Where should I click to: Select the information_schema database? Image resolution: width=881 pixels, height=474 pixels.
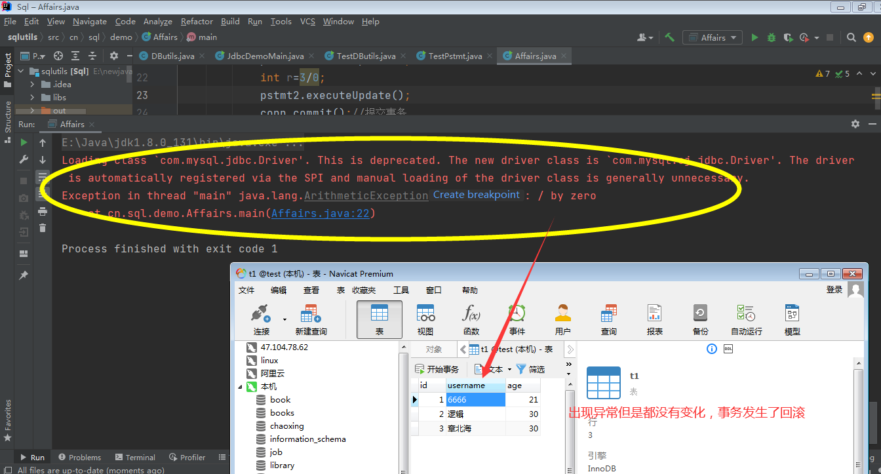pos(307,439)
